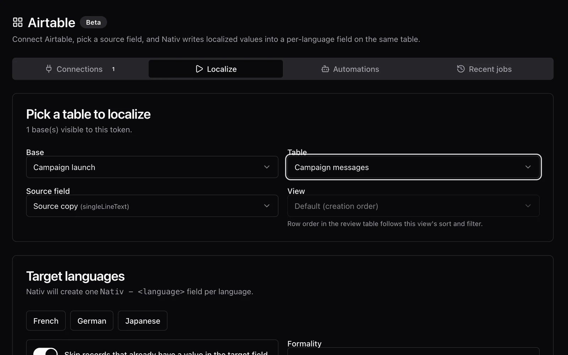The width and height of the screenshot is (568, 355).
Task: Select the German language chip
Action: 92,321
